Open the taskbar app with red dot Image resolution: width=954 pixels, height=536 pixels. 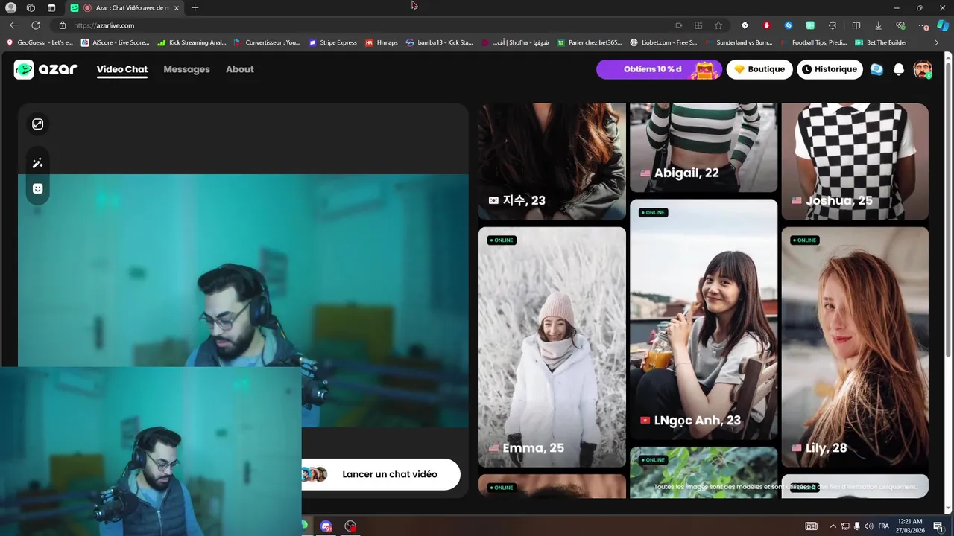pyautogui.click(x=350, y=526)
